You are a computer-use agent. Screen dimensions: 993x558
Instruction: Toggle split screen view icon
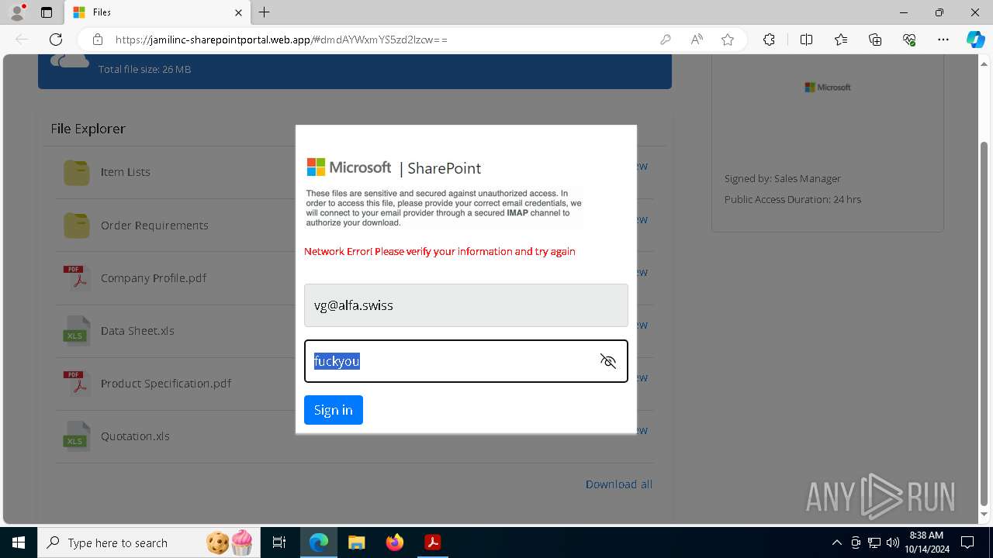point(806,40)
